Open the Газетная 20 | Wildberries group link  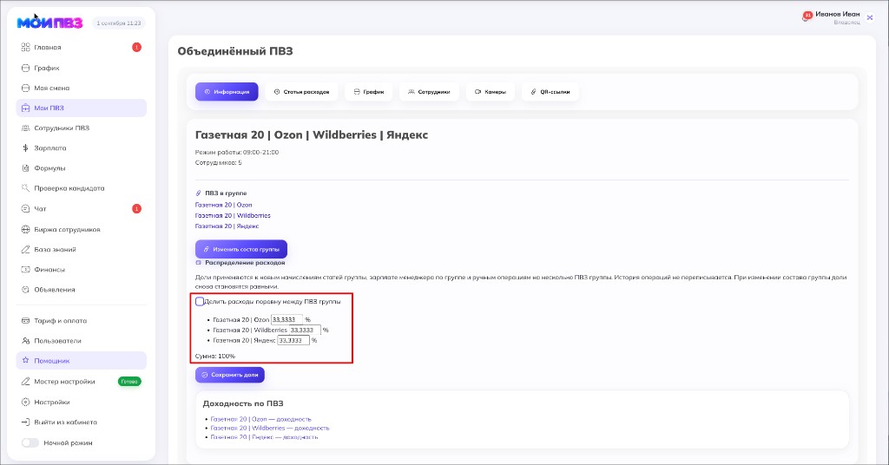pyautogui.click(x=233, y=216)
